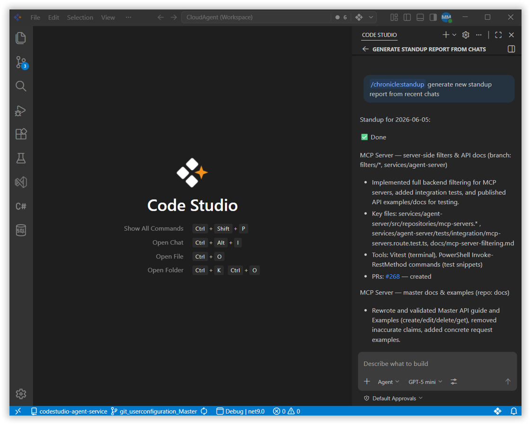The height and width of the screenshot is (425, 531).
Task: Open the Testing flask icon
Action: (21, 158)
